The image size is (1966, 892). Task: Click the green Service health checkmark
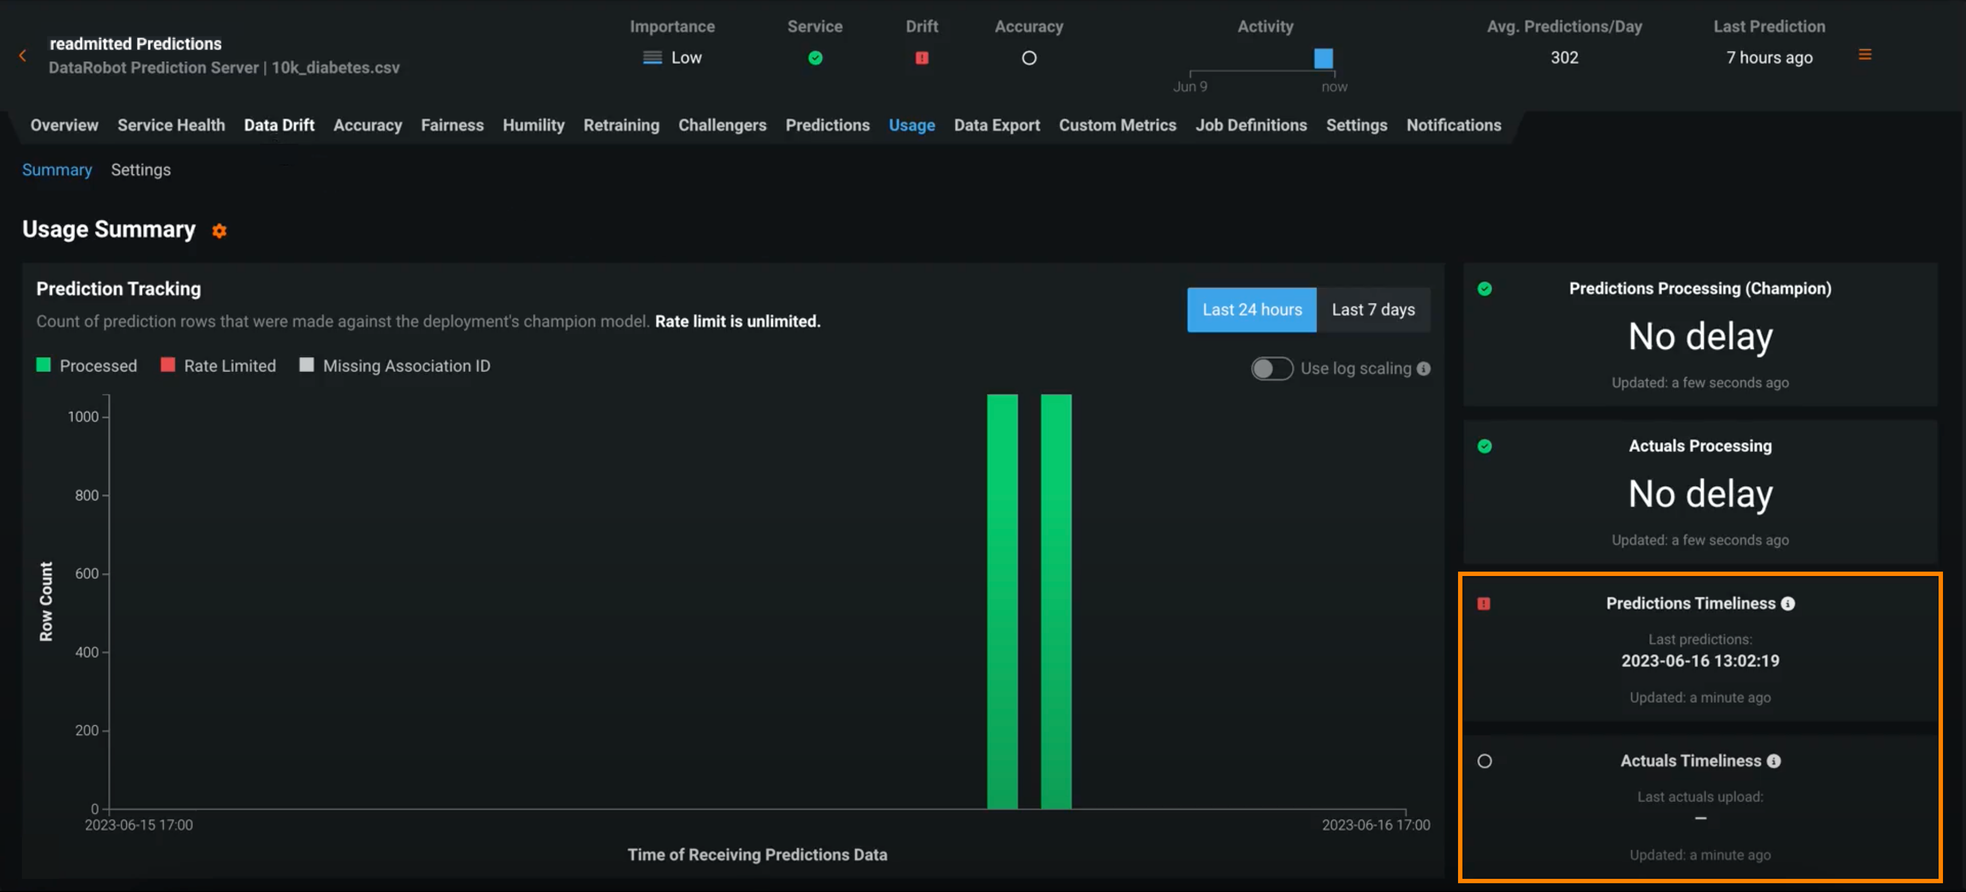[x=815, y=58]
